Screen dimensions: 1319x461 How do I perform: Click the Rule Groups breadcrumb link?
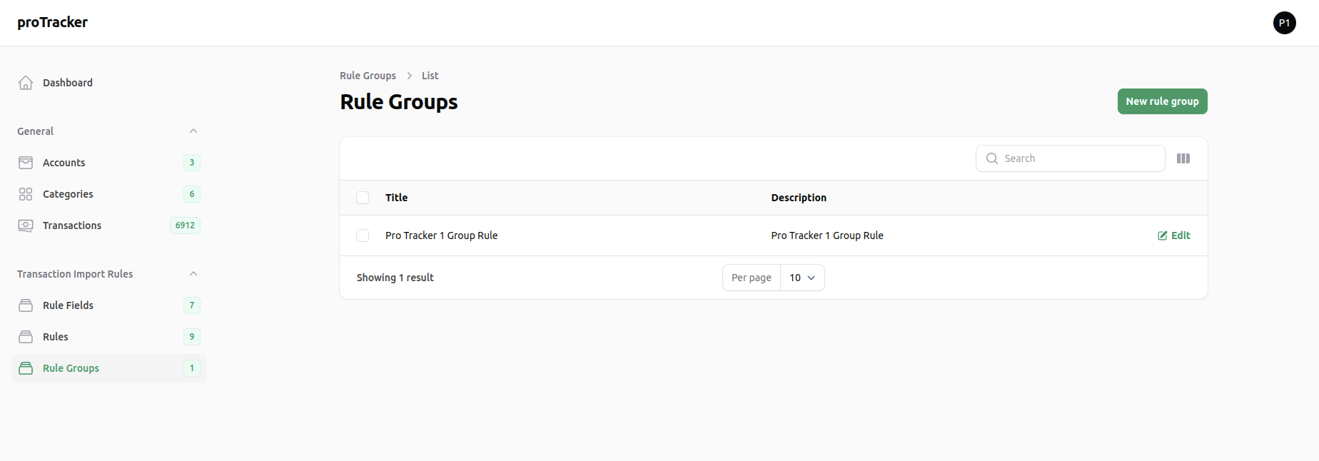click(368, 76)
